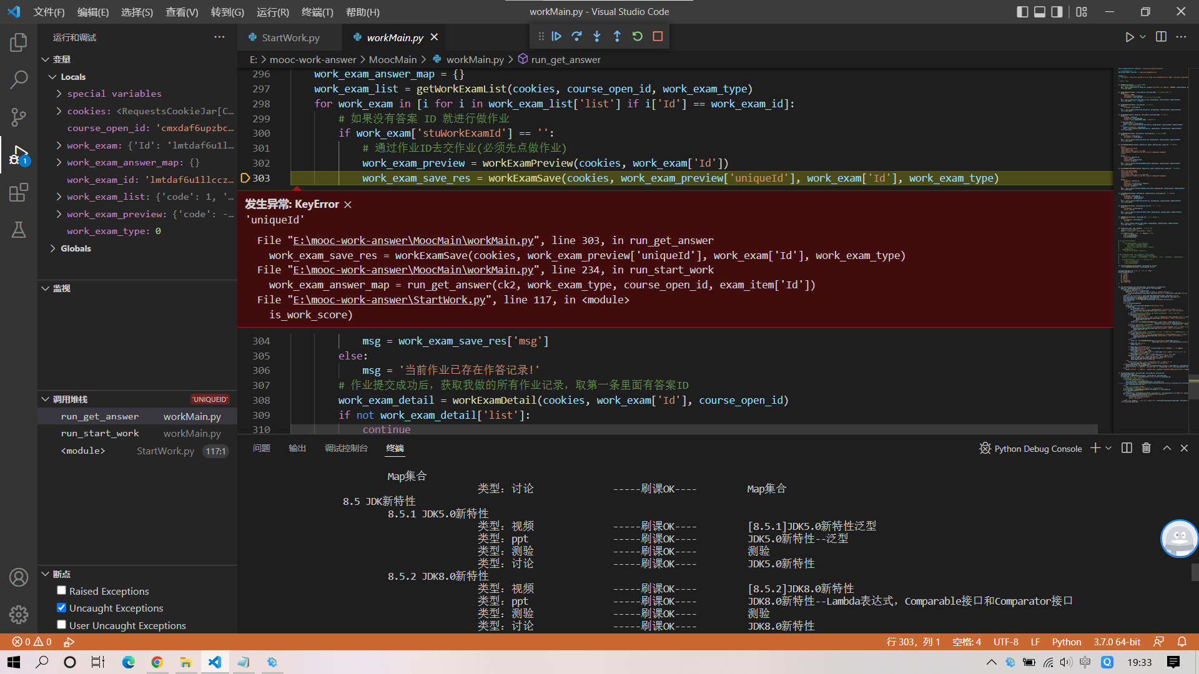
Task: Enable Raised Exceptions breakpoint
Action: point(61,590)
